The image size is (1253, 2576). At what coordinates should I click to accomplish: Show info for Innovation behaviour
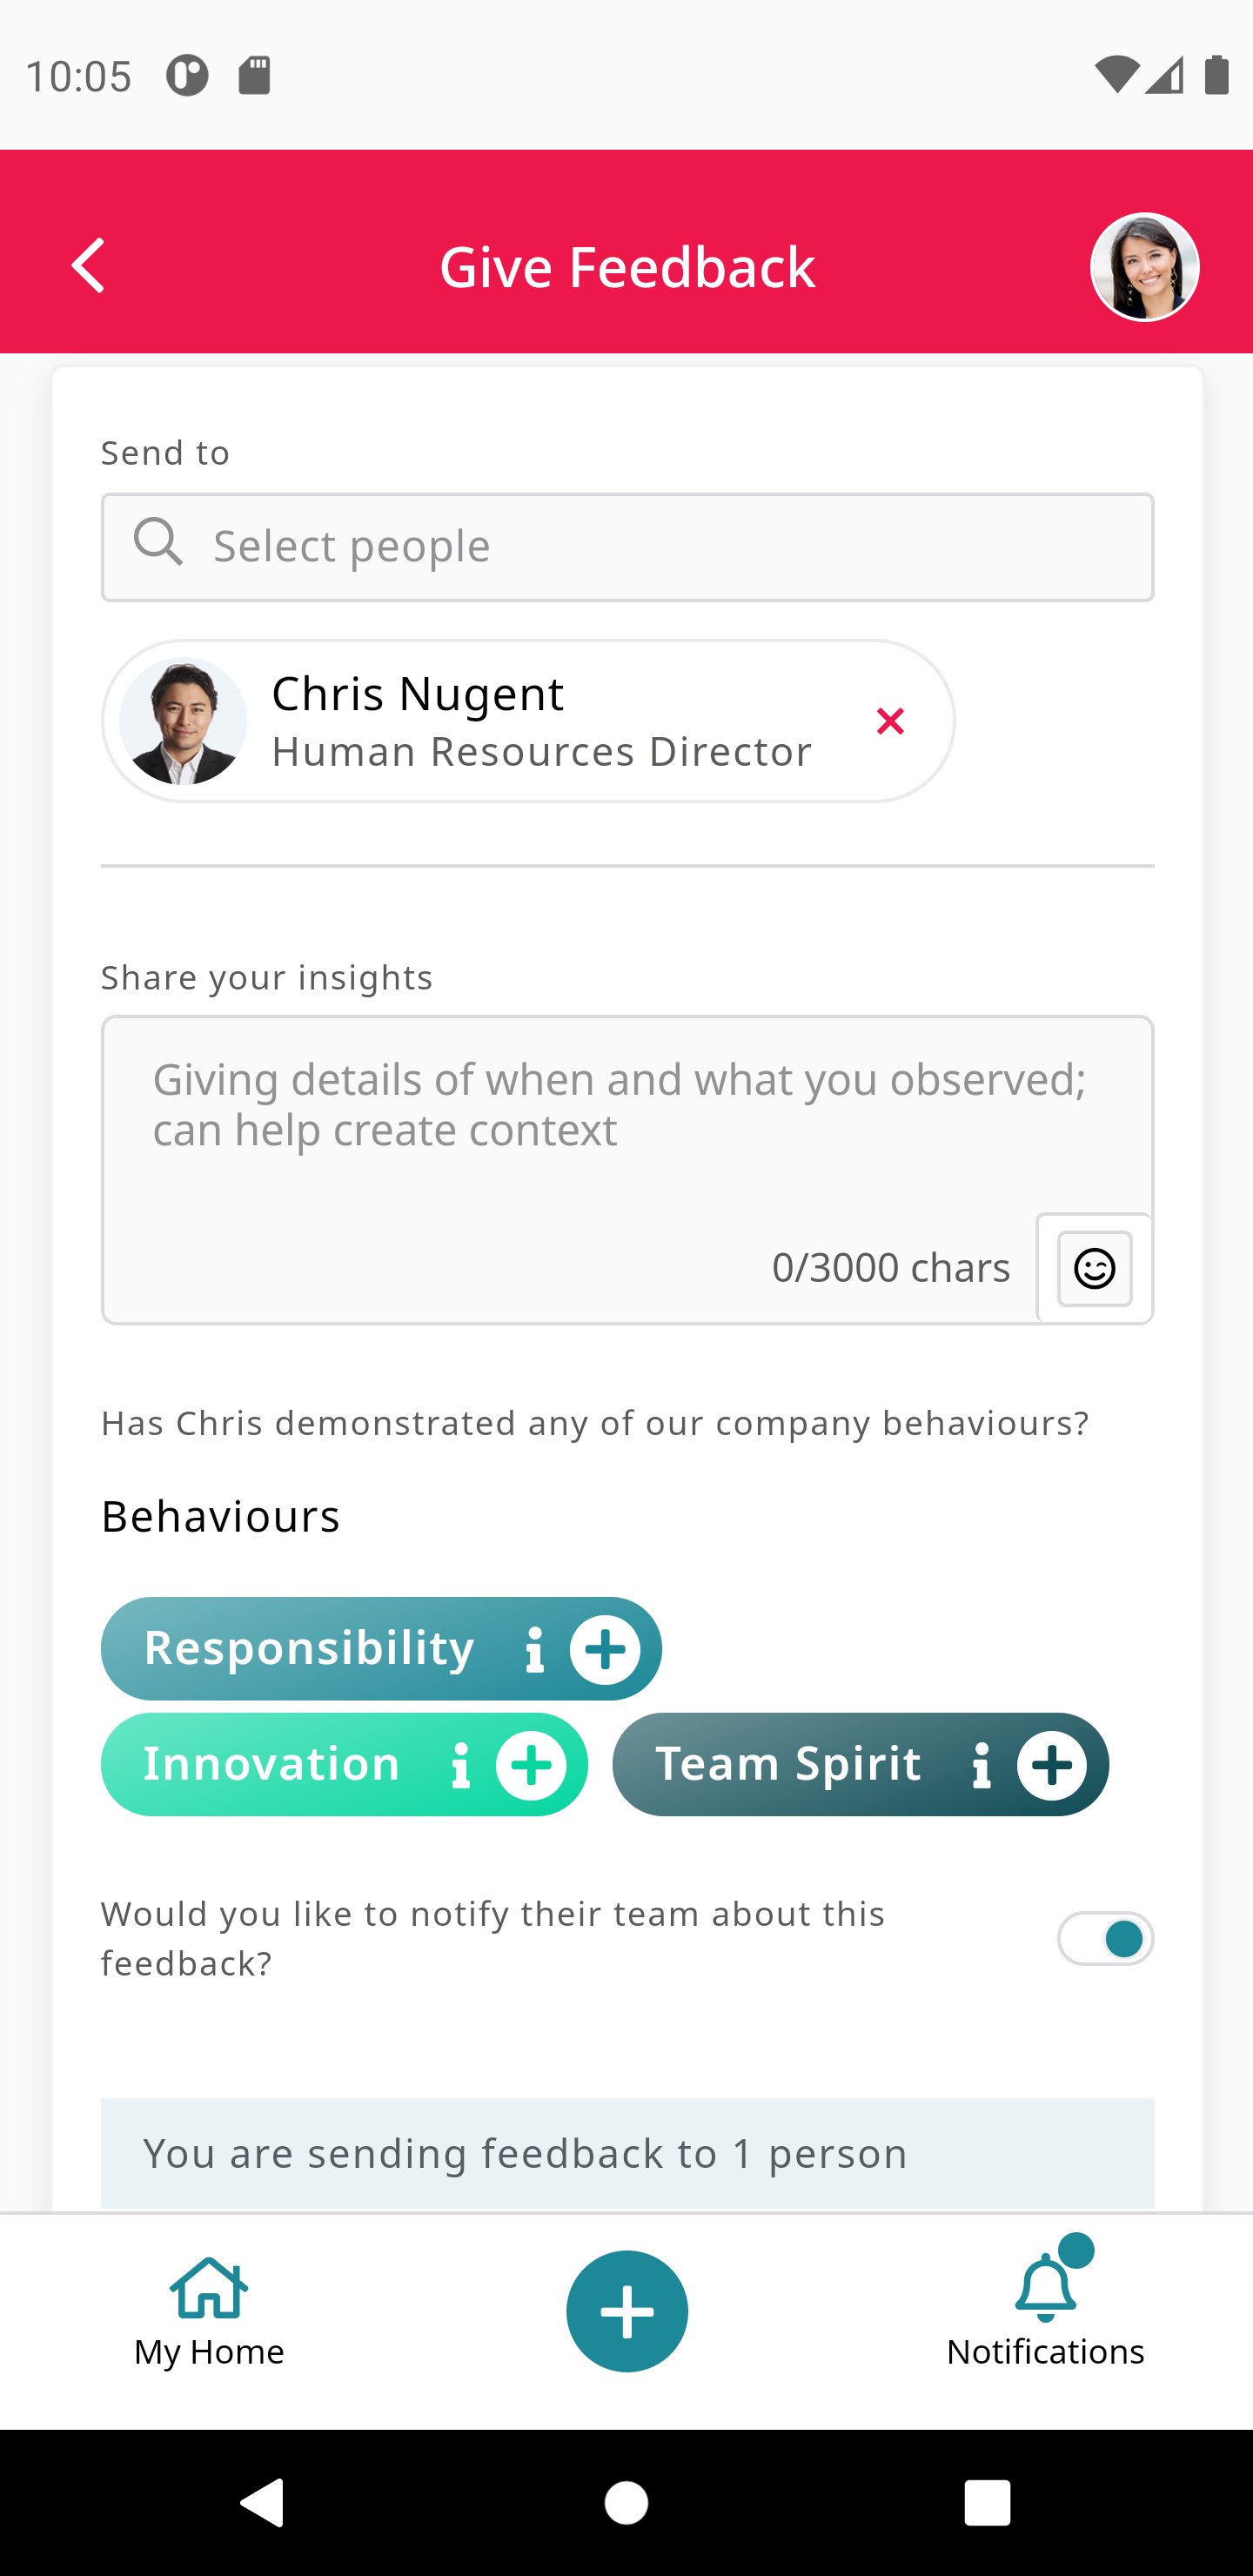point(460,1765)
